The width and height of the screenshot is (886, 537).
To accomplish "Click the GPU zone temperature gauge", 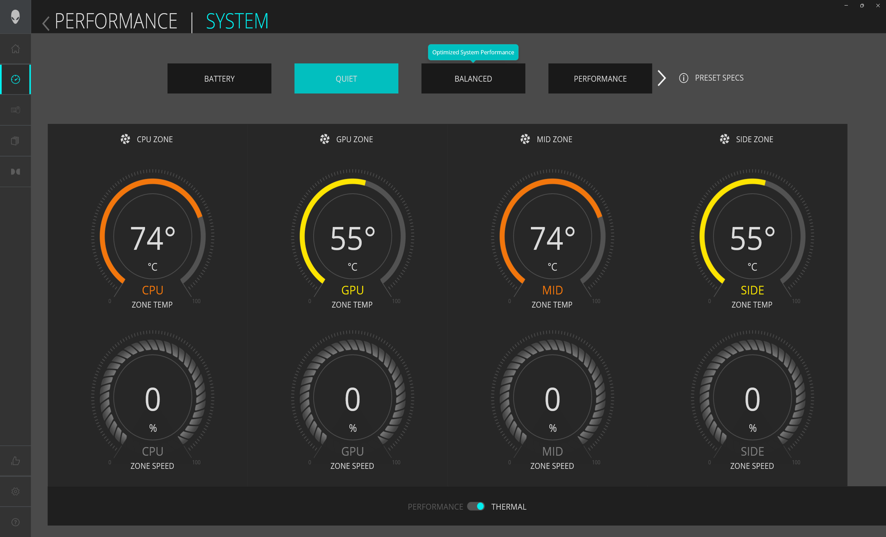I will [x=353, y=237].
